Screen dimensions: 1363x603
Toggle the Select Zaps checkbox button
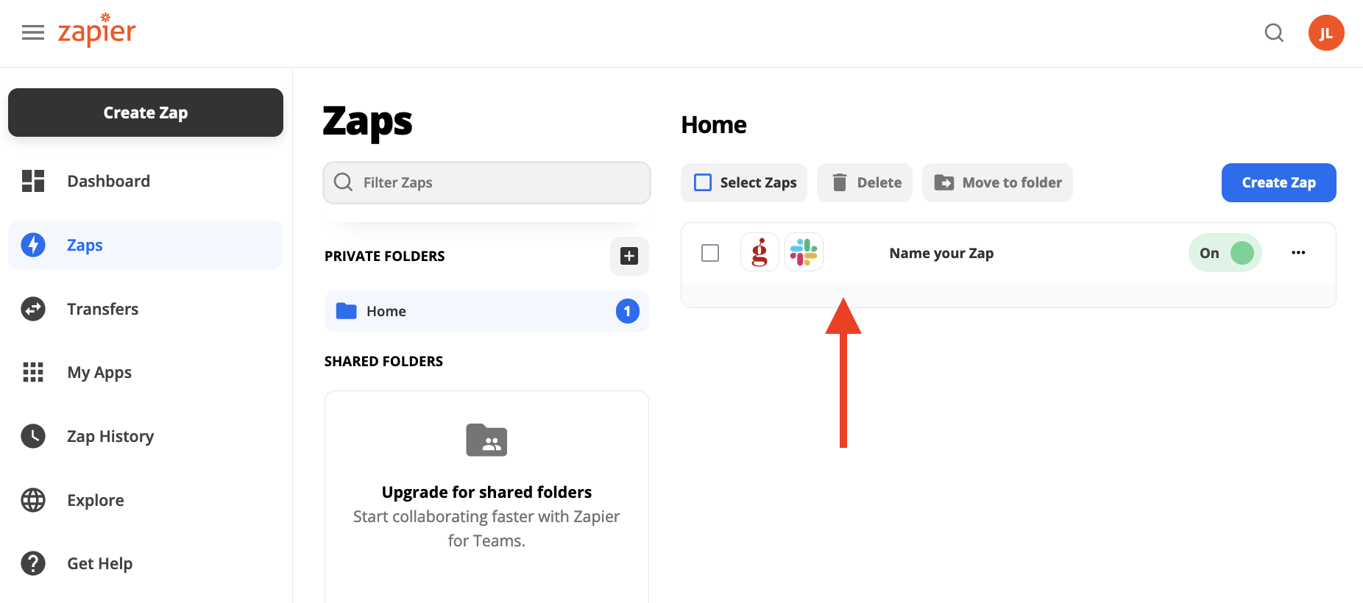click(744, 182)
